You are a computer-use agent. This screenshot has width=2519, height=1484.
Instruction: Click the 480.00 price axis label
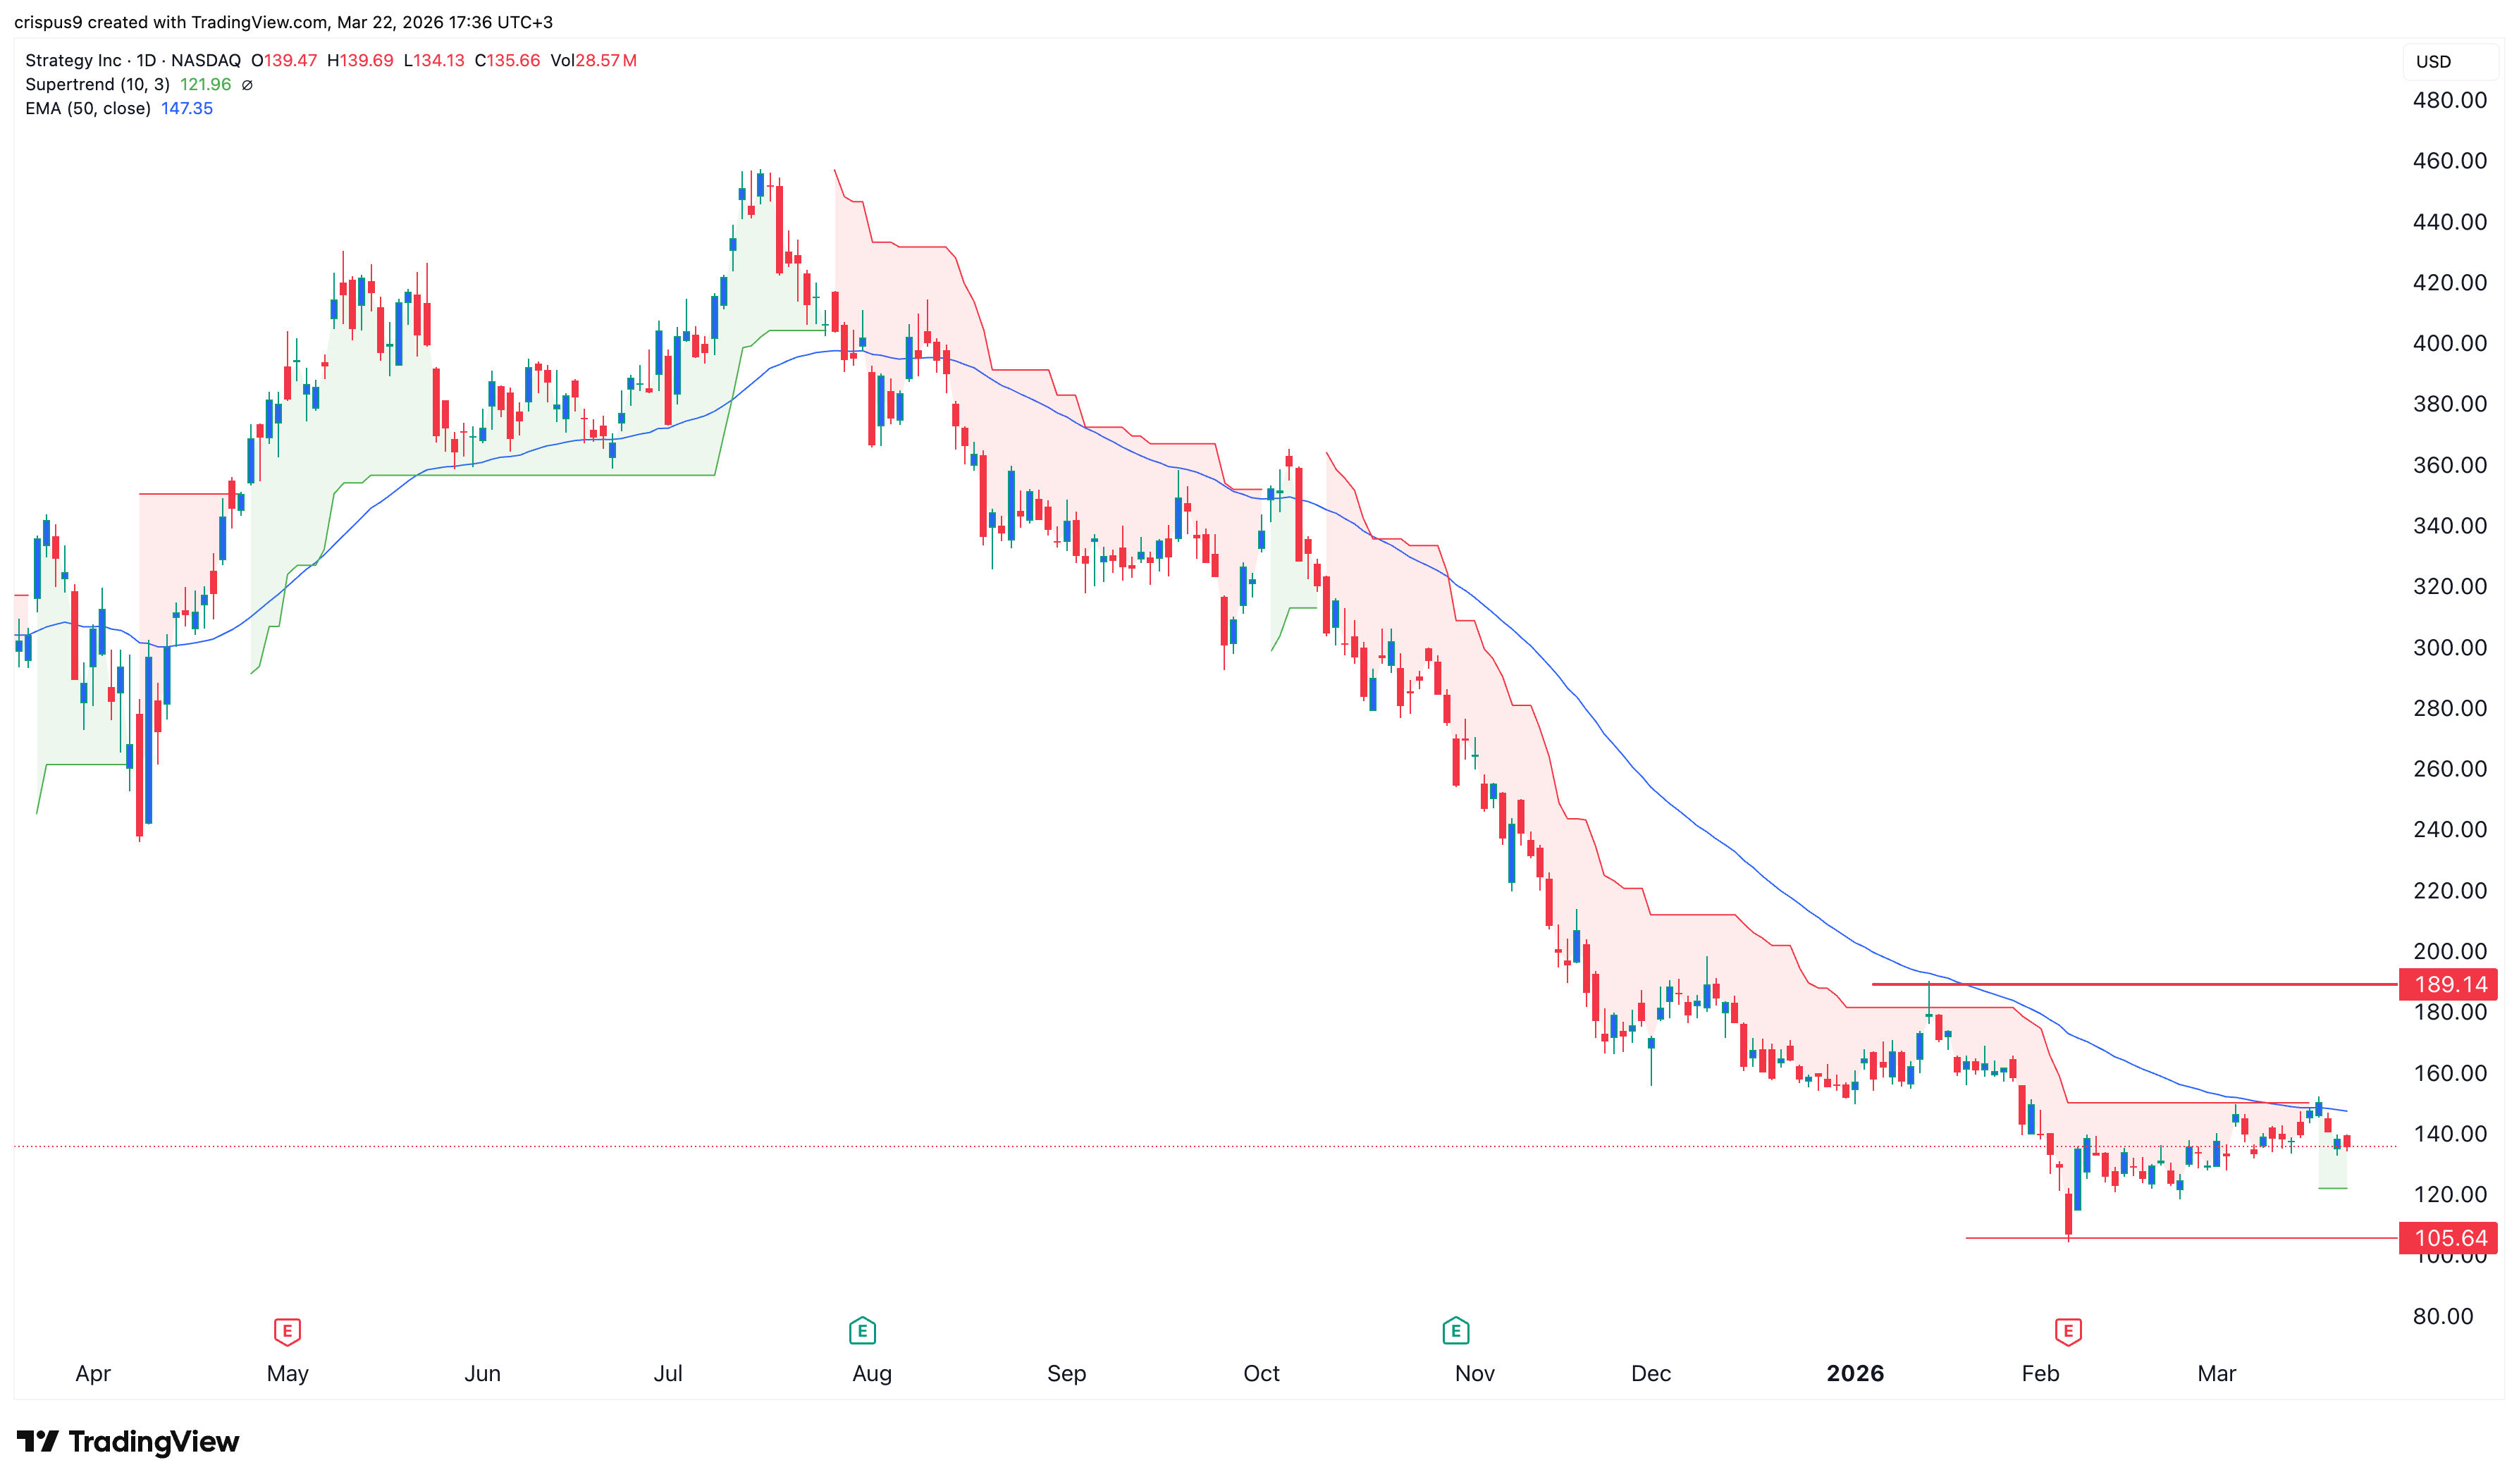tap(2449, 100)
